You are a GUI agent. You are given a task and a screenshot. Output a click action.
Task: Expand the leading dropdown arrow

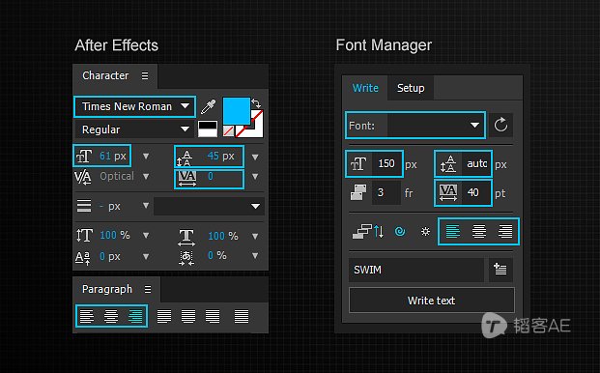click(255, 157)
